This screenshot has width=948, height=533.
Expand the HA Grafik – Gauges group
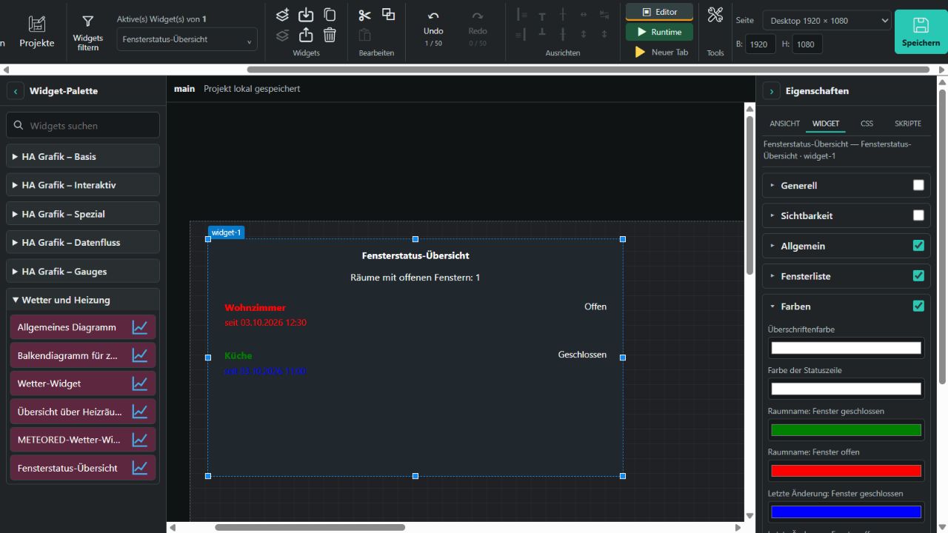(x=83, y=271)
